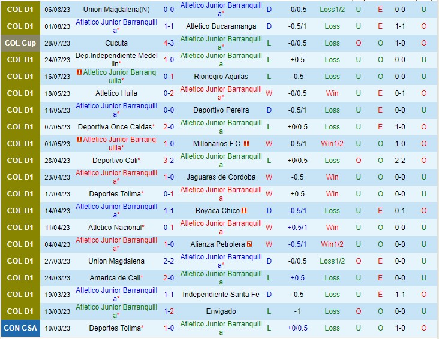Screen dimensions: 439x339
Task: Click half-time score 2-2 in Deportivo Cali row
Action: [x=400, y=161]
